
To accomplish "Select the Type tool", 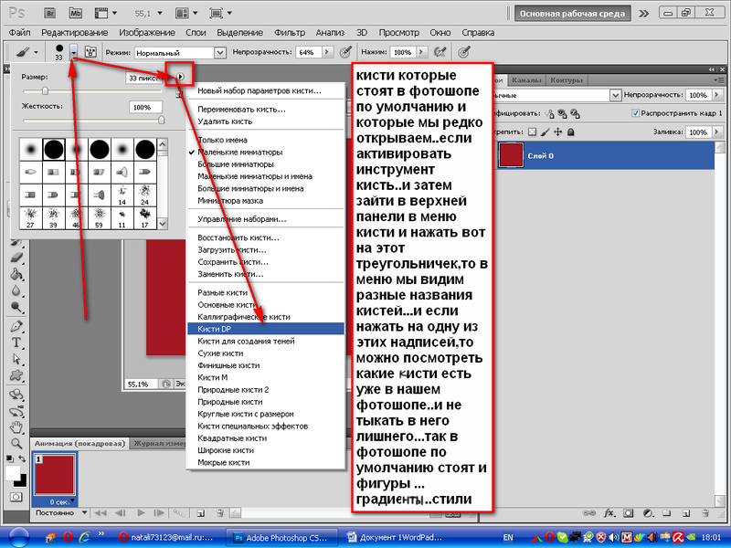I will tap(16, 342).
